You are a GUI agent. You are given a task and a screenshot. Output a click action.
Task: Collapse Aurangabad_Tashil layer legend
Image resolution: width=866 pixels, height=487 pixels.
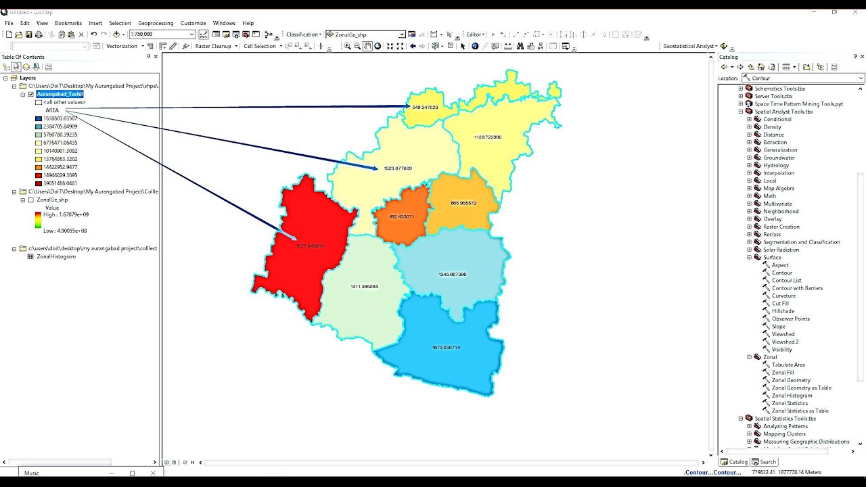(x=22, y=94)
